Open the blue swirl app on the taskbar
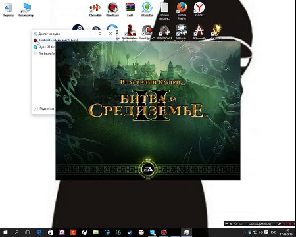Viewport: 296px width, 237px height. (107, 232)
